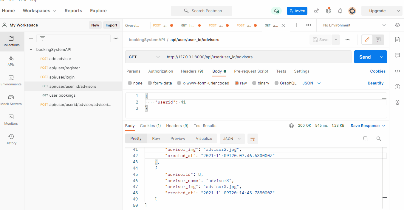Open the settings gear icon
404x210 pixels.
coord(328,11)
